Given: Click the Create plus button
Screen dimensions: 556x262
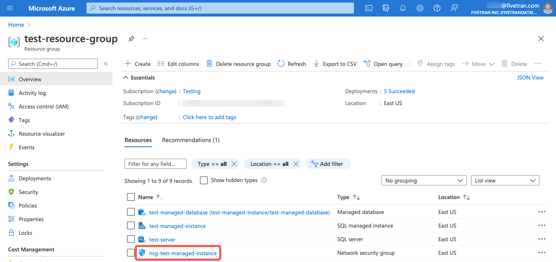Looking at the screenshot, I should click(x=137, y=64).
